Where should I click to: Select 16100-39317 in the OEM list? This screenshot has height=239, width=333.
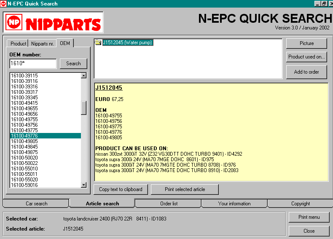(x=46, y=92)
